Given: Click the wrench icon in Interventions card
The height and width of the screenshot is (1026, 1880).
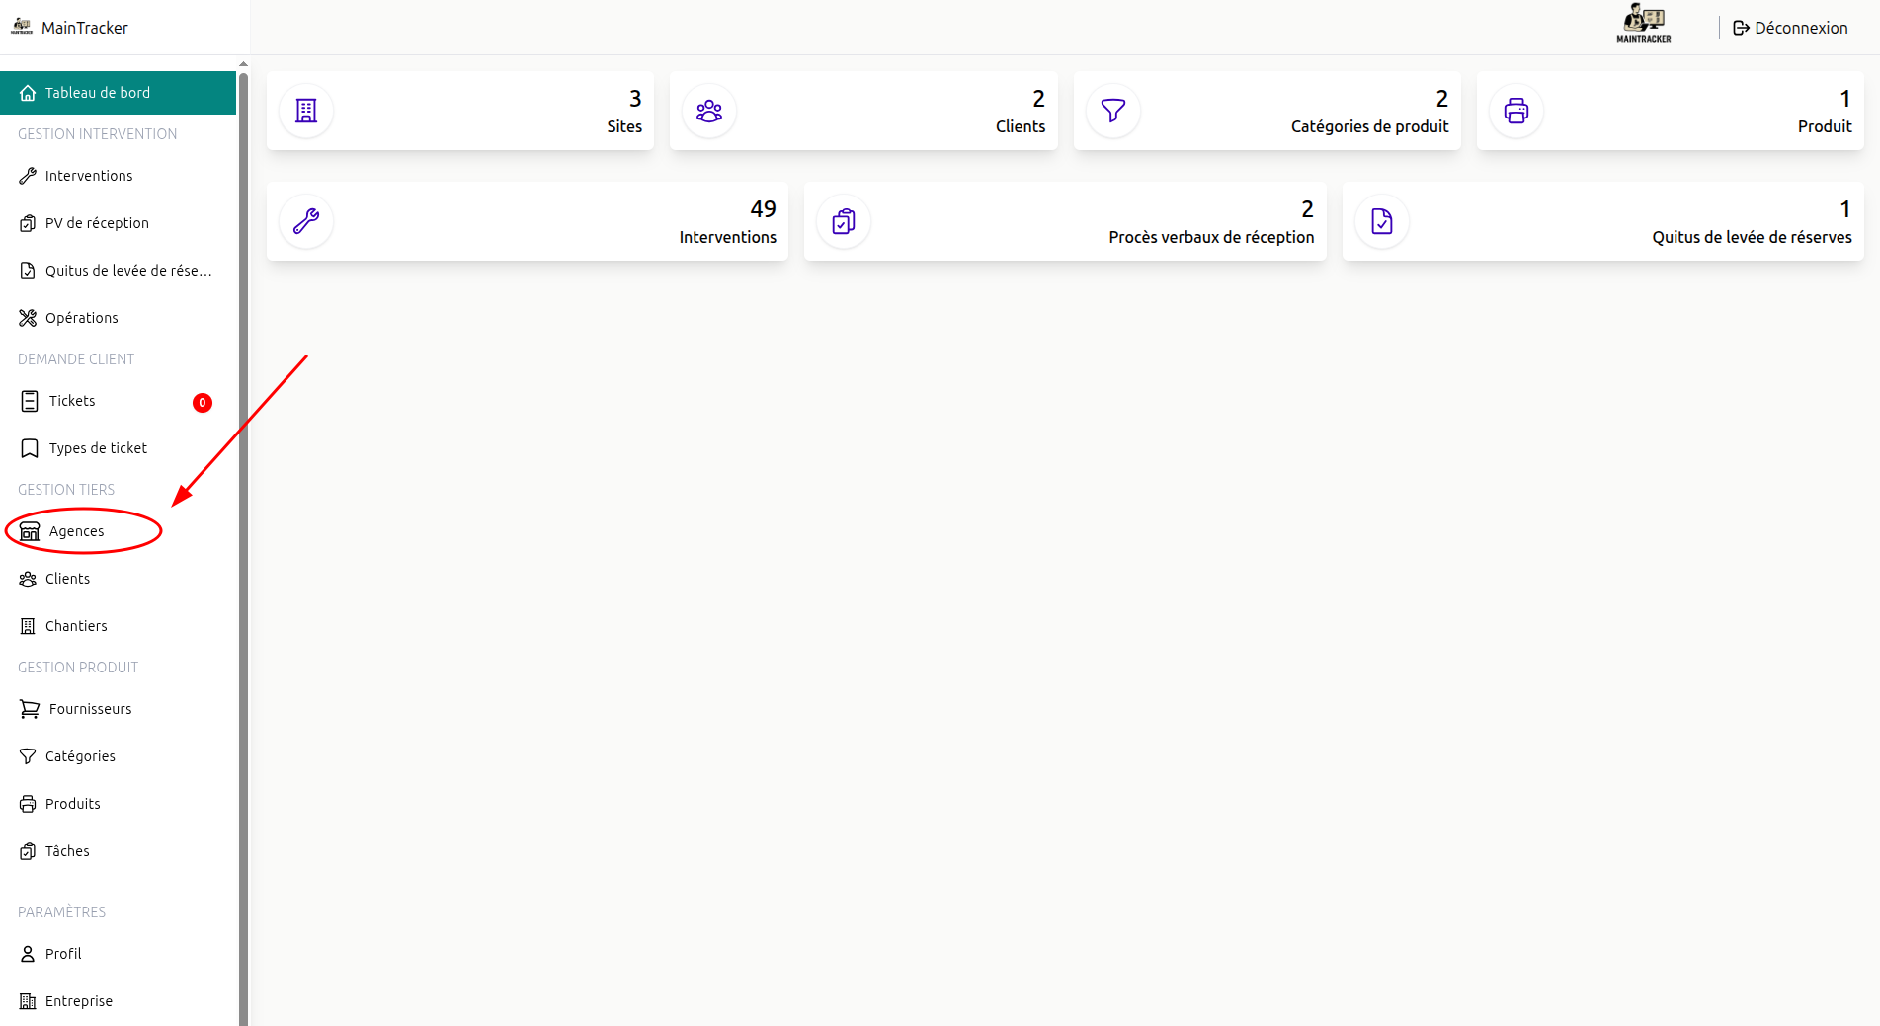Looking at the screenshot, I should pos(306,221).
